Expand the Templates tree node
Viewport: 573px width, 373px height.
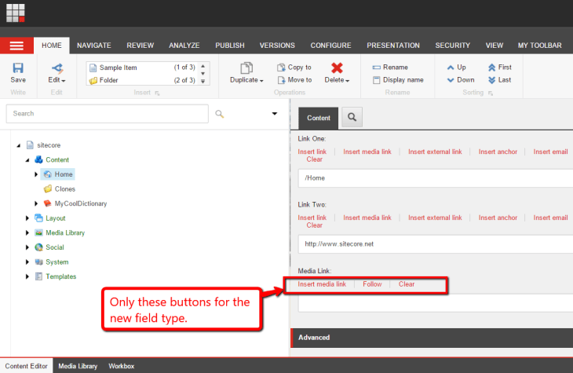click(27, 276)
